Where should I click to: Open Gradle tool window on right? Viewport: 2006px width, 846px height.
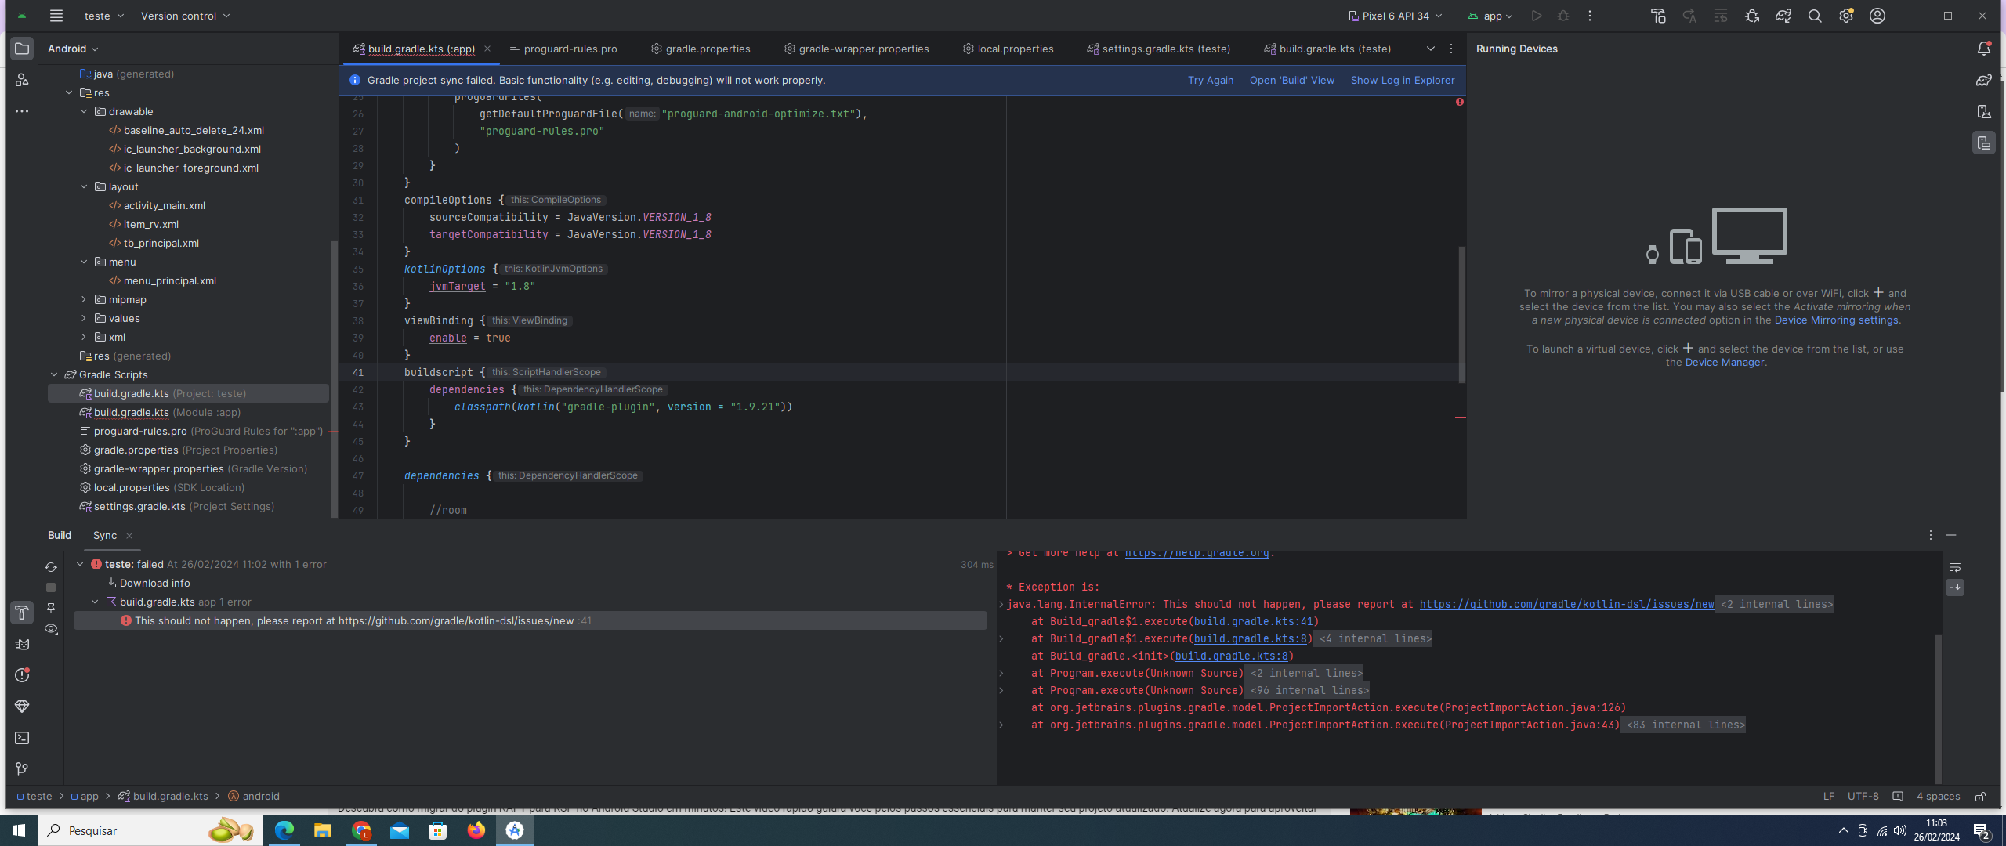[1984, 80]
